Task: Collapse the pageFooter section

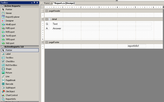Action: click(x=46, y=42)
